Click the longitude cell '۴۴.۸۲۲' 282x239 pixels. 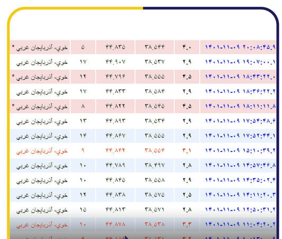click(x=115, y=106)
